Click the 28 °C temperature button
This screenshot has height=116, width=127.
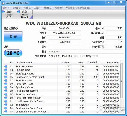click(13, 53)
